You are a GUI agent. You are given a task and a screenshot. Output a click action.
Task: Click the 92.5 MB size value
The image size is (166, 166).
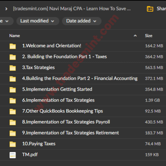coord(153,111)
